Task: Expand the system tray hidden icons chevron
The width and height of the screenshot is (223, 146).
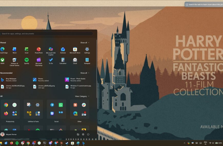Action: [x=185, y=143]
